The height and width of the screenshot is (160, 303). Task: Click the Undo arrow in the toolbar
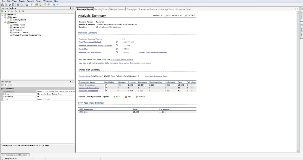click(45, 5)
